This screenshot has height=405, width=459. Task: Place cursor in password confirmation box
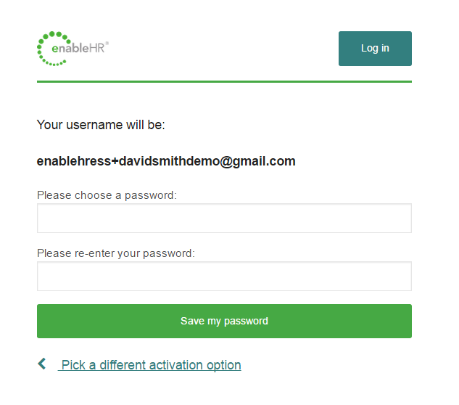click(x=224, y=277)
